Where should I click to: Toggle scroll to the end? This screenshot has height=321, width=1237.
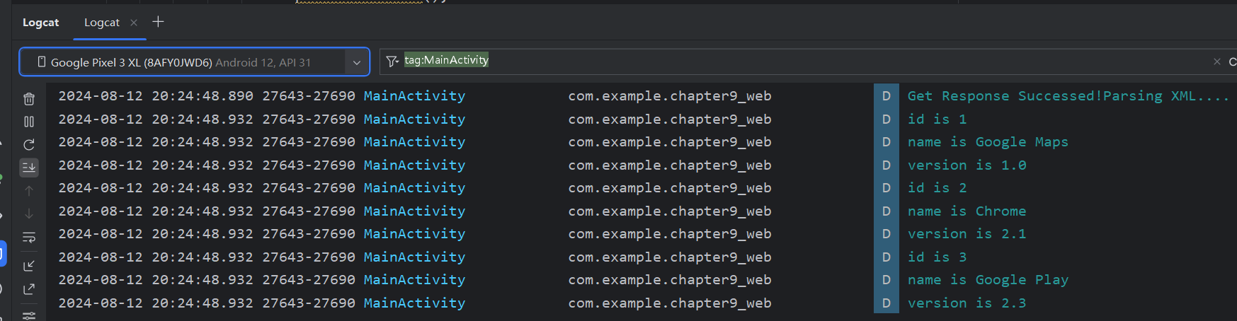pos(29,168)
